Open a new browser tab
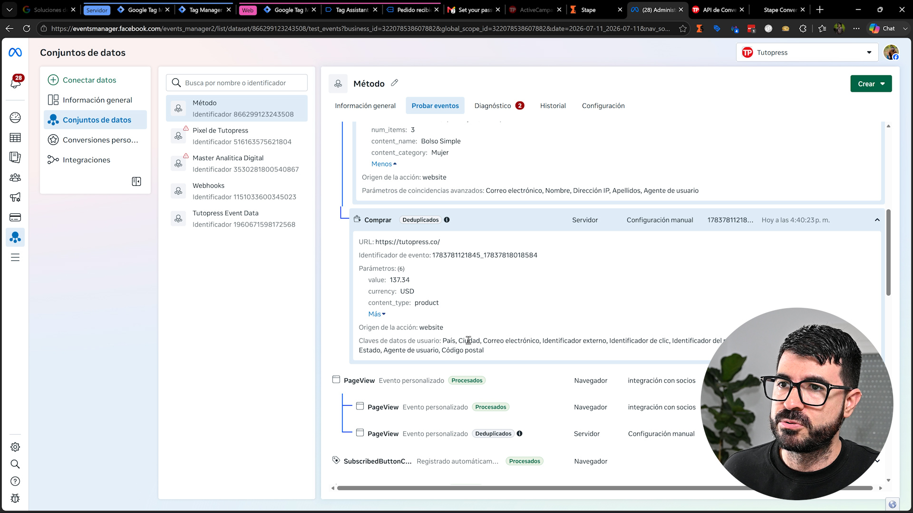 [x=820, y=9]
